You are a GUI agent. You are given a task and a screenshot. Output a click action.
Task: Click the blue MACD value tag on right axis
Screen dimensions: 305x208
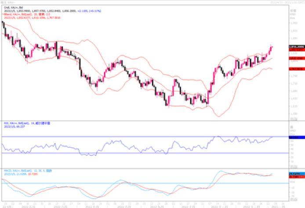[x=294, y=174]
